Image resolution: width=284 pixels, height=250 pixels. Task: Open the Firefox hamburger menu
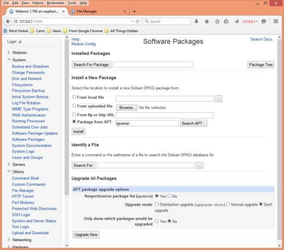click(x=276, y=21)
